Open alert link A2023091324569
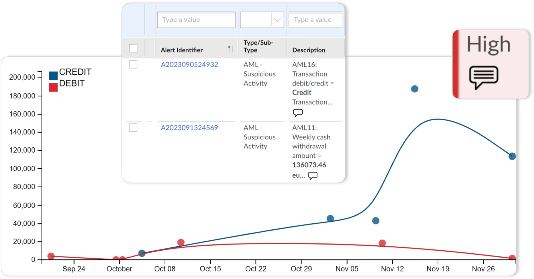 (189, 128)
